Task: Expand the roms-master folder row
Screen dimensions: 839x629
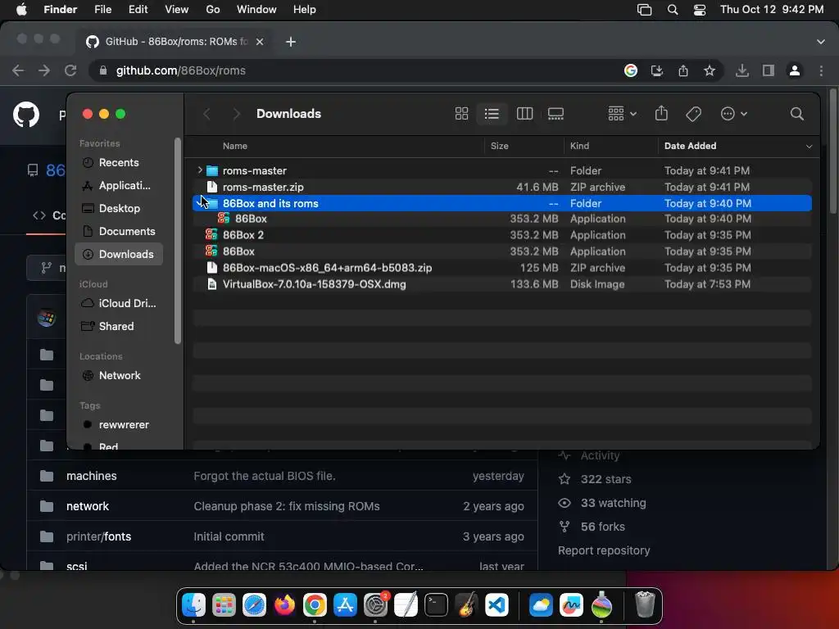Action: click(200, 170)
